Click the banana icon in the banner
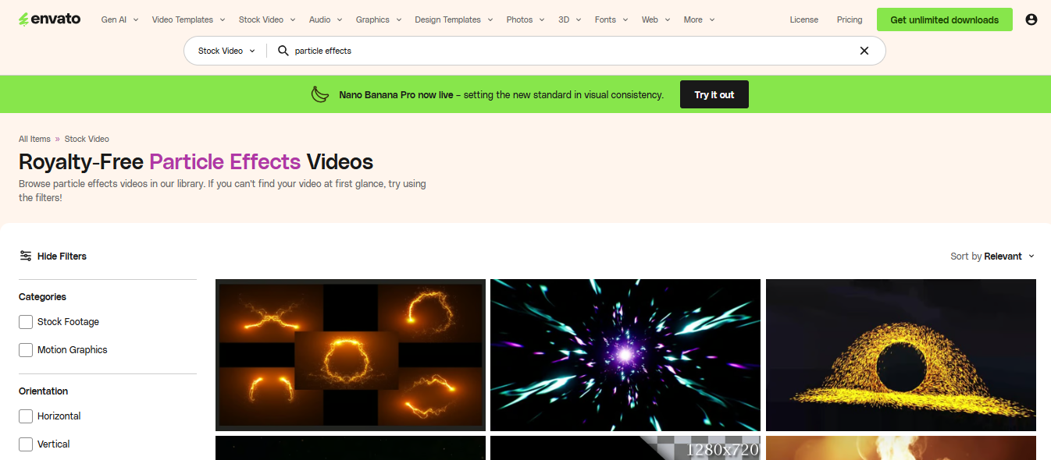This screenshot has width=1051, height=460. (x=320, y=94)
